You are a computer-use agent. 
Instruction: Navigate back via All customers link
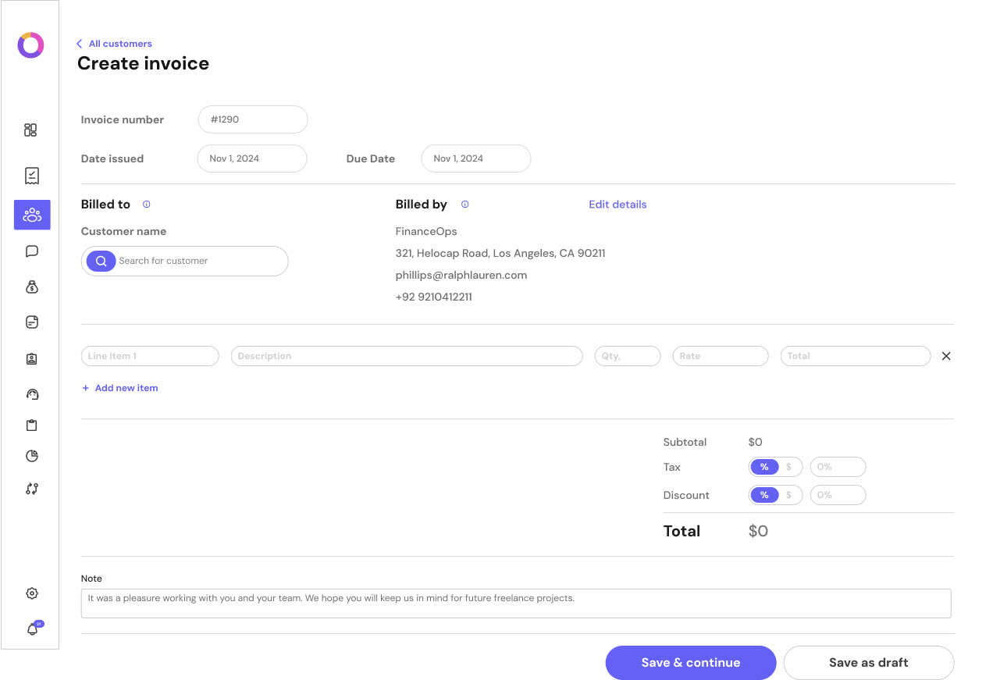click(114, 44)
